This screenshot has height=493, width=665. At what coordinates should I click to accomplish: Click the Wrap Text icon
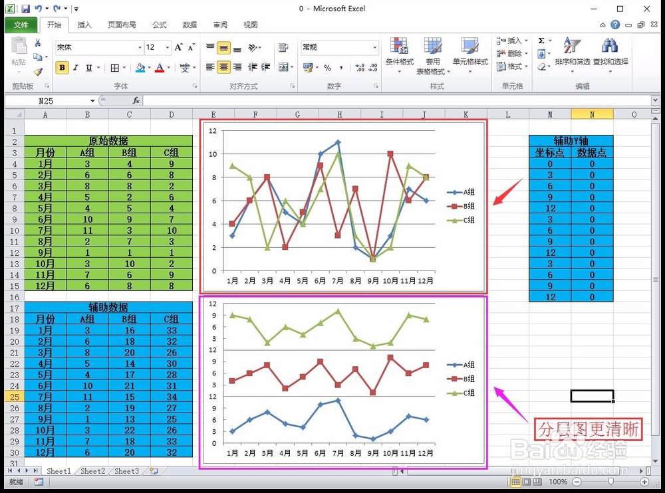click(x=283, y=47)
